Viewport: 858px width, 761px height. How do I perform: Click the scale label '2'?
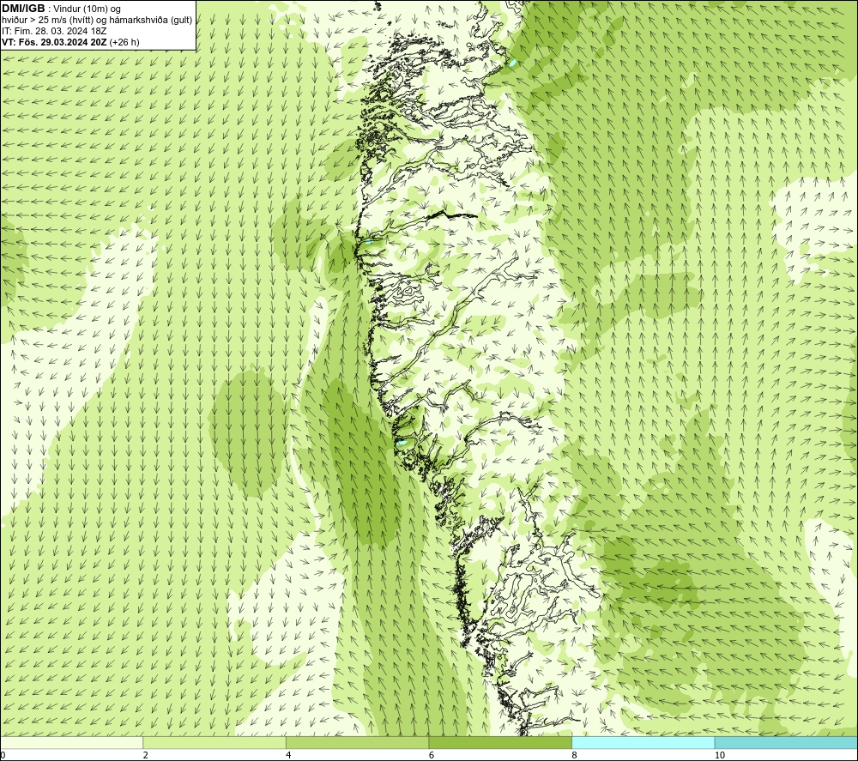pyautogui.click(x=146, y=756)
